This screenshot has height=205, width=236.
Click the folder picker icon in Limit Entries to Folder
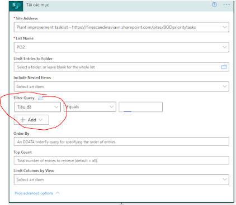point(224,67)
